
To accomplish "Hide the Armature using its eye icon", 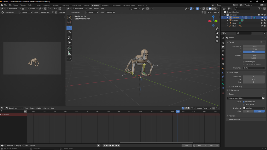I will click(x=262, y=18).
